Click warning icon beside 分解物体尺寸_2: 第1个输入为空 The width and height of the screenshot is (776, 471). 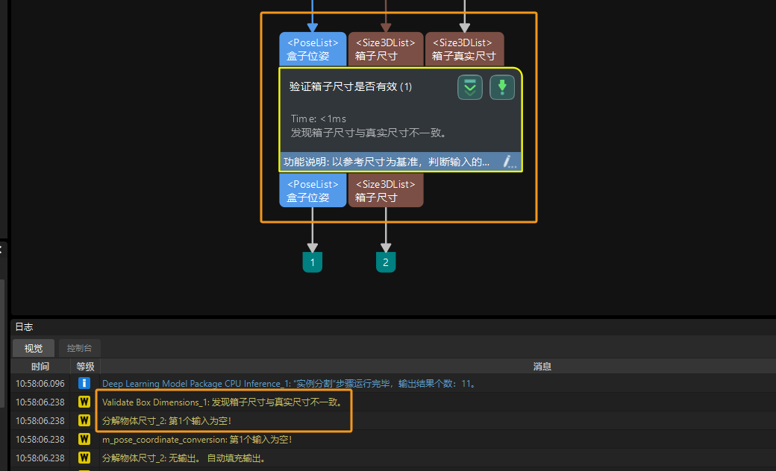[x=84, y=420]
